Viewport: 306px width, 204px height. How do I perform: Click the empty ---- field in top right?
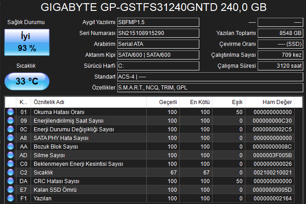pos(280,22)
